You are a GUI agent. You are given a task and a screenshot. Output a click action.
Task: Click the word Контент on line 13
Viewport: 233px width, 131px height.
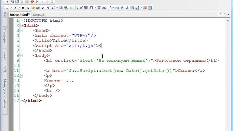click(54, 81)
